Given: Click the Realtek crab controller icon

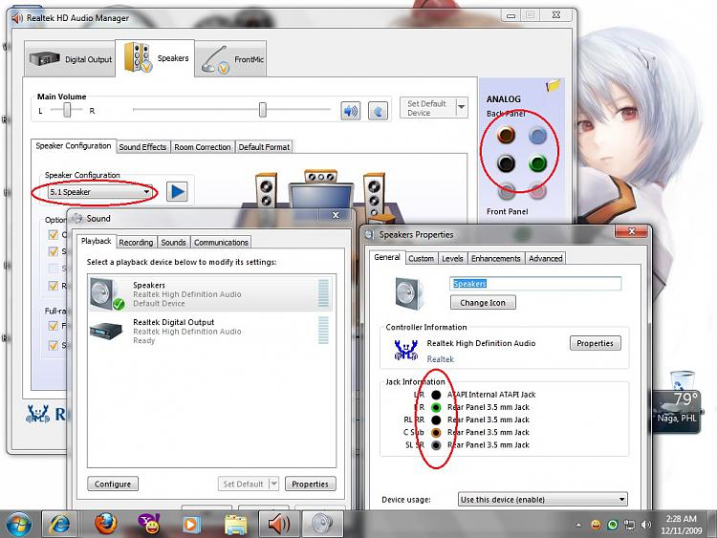Looking at the screenshot, I should click(406, 350).
